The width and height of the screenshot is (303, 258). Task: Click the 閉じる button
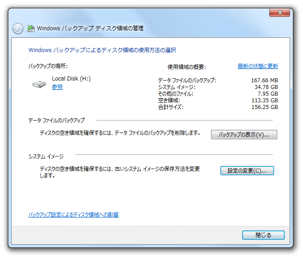tap(263, 235)
